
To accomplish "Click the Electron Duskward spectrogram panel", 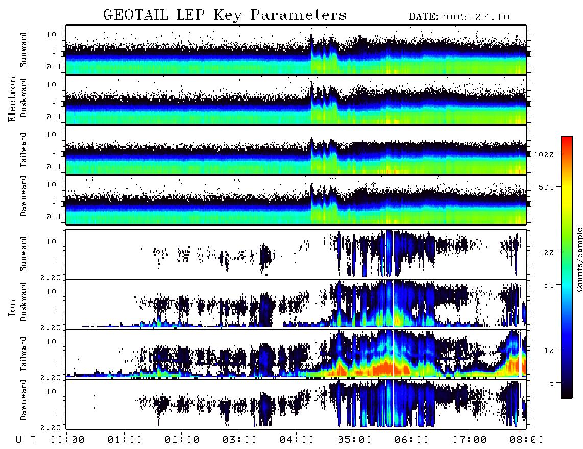I will click(x=296, y=100).
